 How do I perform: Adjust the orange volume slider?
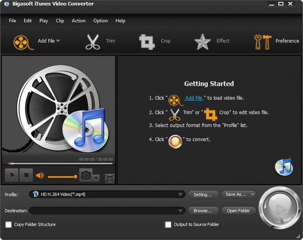[62, 176]
